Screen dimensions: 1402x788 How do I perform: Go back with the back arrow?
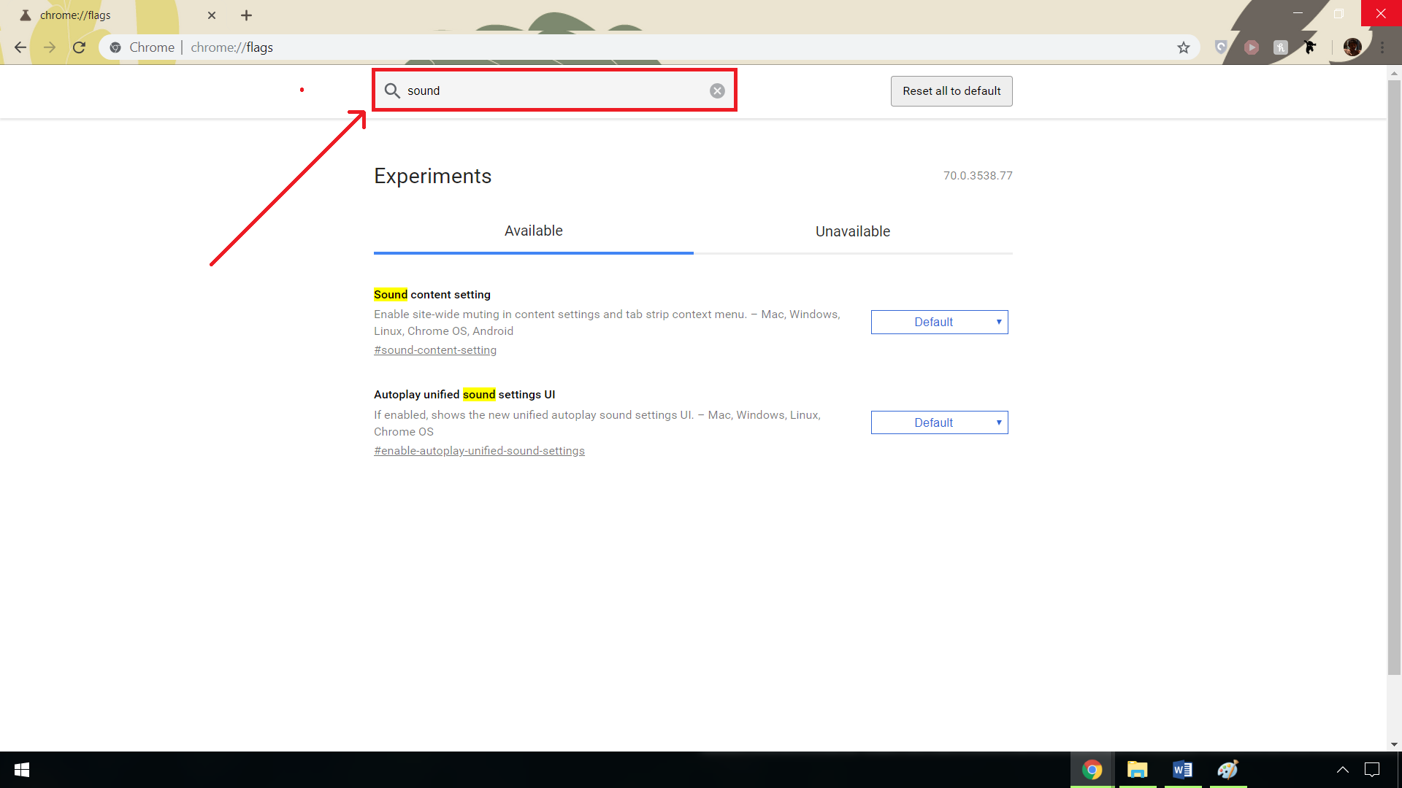click(x=20, y=47)
